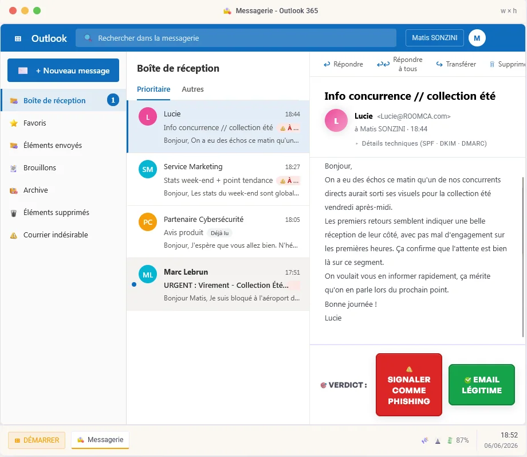The height and width of the screenshot is (457, 527).
Task: Expand Détails techniques (SPF · DKIM · DMARC)
Action: point(421,143)
